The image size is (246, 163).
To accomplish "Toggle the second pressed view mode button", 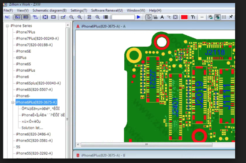I will (26, 17).
